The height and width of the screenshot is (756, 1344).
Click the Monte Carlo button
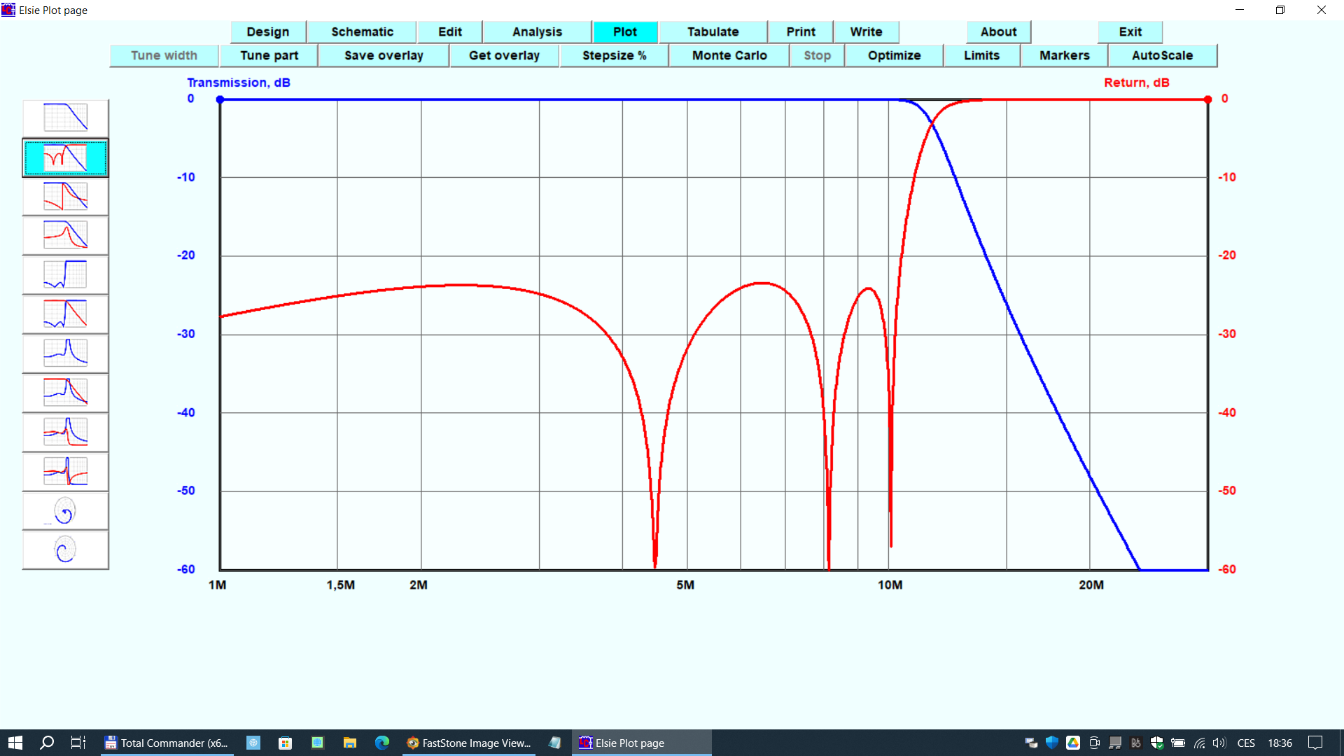click(x=729, y=55)
